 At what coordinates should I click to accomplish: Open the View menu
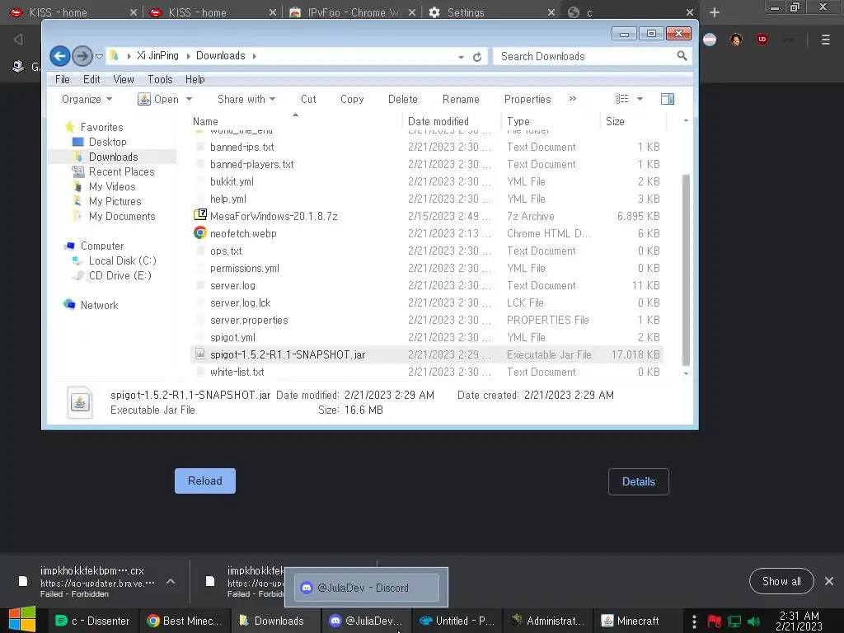[x=124, y=79]
